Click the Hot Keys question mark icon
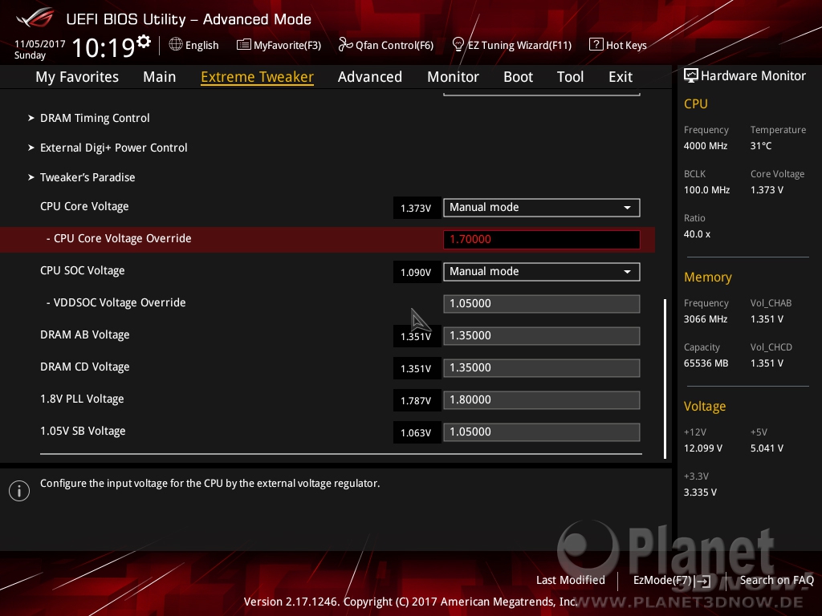The height and width of the screenshot is (616, 822). coord(596,45)
